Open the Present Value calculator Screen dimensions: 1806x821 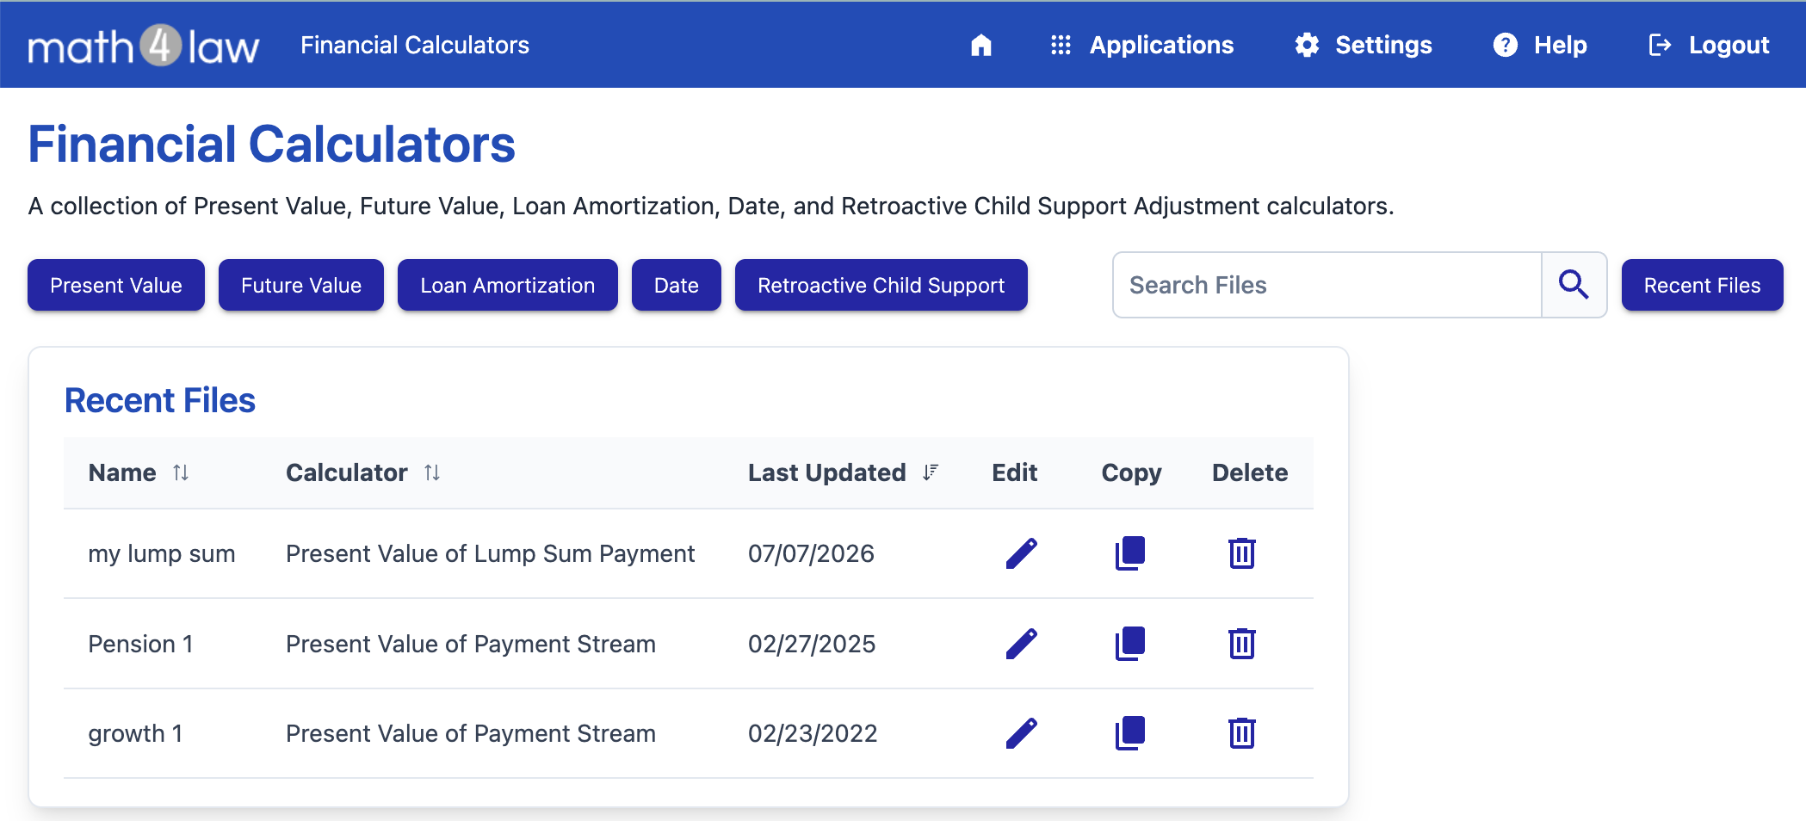point(116,285)
